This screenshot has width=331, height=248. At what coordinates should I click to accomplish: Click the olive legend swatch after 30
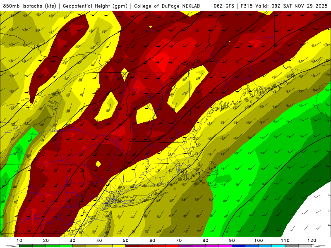click(79, 246)
